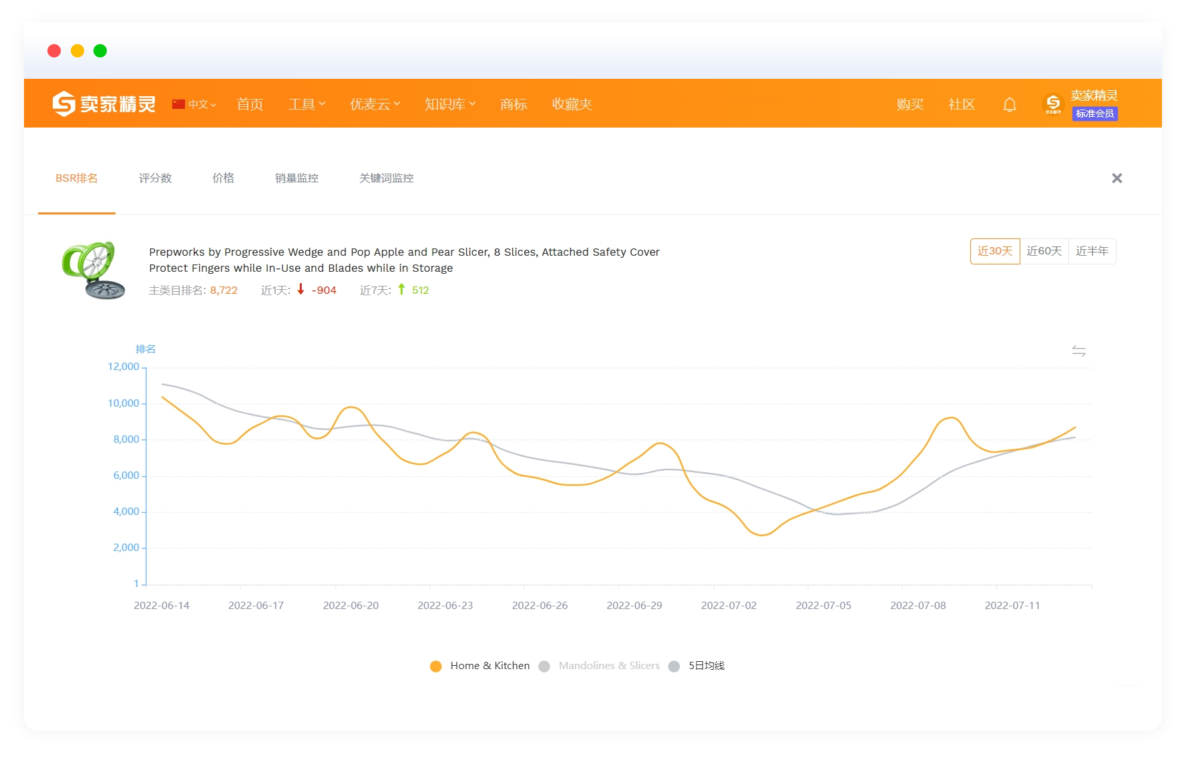Click the 2022-07-08 date label
This screenshot has width=1186, height=768.
(x=918, y=606)
